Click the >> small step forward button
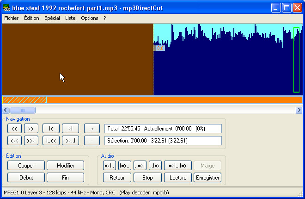The height and width of the screenshot is (199, 305). 31,129
